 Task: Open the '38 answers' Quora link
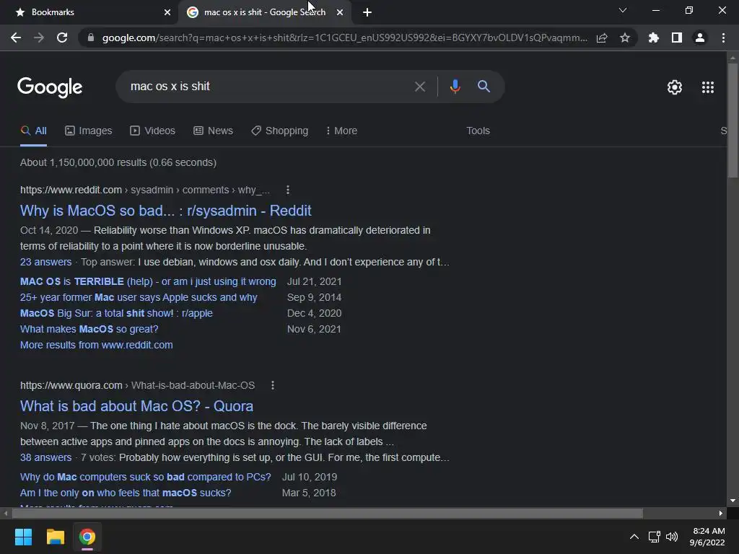tap(45, 457)
